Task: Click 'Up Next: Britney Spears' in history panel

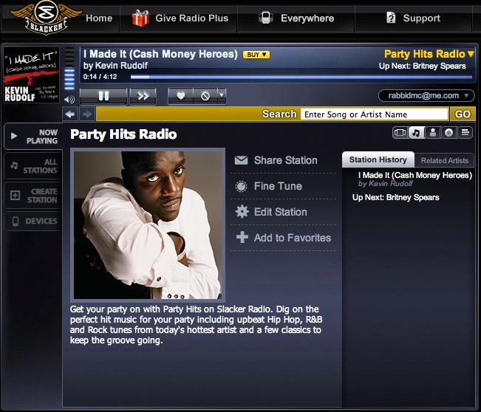Action: coord(396,197)
